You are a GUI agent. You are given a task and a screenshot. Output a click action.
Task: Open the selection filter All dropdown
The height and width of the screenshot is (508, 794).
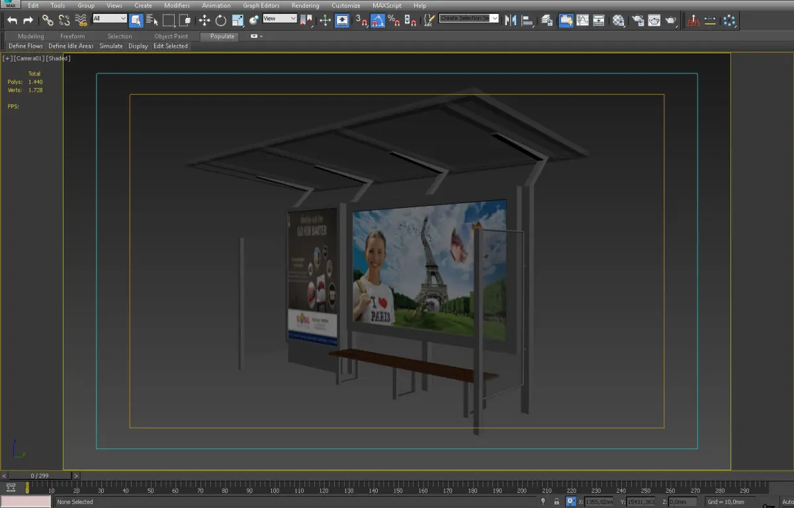tap(109, 19)
